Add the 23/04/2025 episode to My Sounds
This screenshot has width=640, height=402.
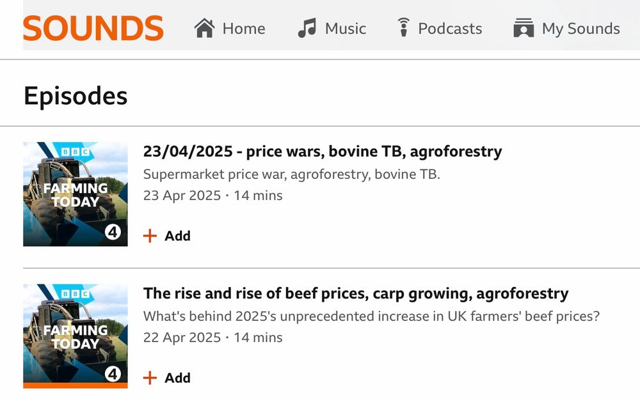point(167,236)
